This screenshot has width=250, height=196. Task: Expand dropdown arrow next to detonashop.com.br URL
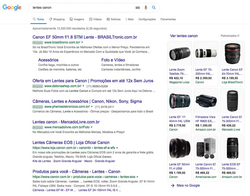(x=83, y=86)
